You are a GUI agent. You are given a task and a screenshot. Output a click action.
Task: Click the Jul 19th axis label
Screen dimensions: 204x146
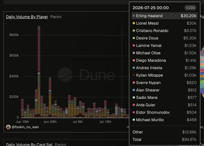click(105, 122)
